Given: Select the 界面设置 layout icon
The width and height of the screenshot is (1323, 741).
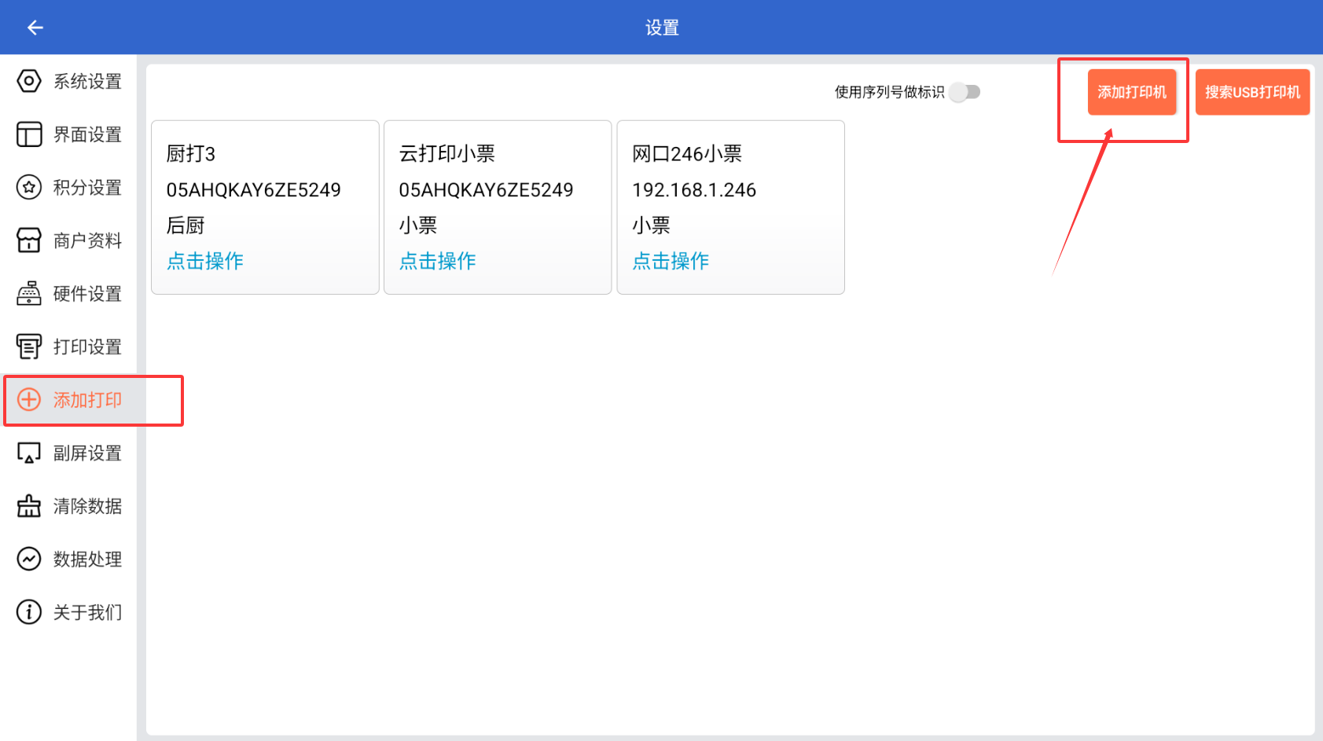Looking at the screenshot, I should point(29,134).
